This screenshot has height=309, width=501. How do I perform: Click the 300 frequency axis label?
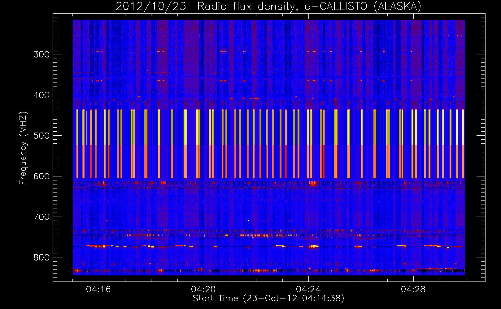[x=41, y=54]
